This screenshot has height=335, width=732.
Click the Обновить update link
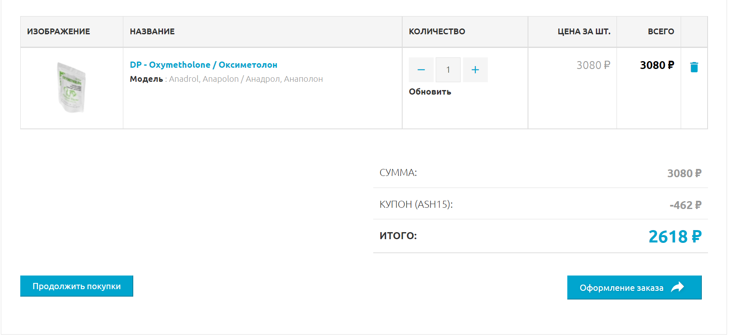tap(430, 92)
